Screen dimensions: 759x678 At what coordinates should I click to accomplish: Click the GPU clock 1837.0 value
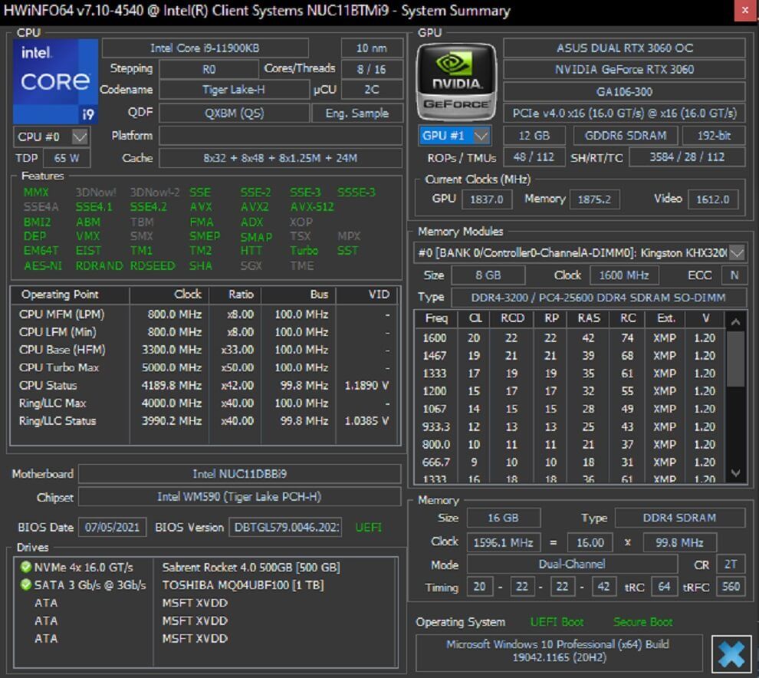(487, 199)
